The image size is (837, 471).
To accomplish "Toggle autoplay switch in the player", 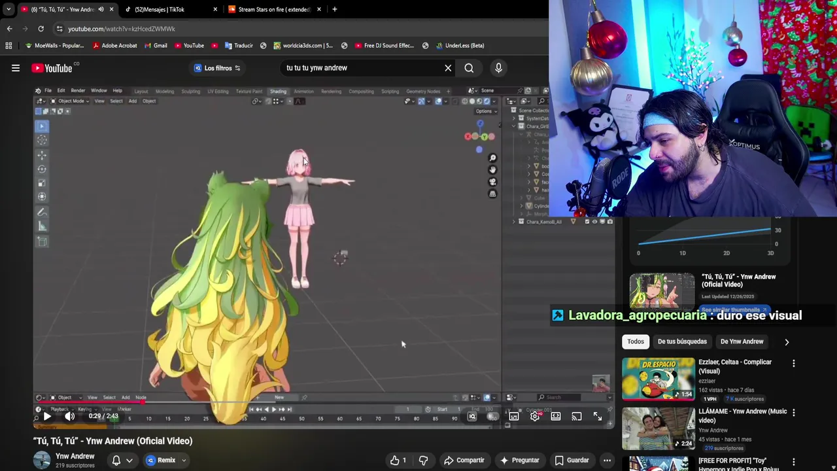I will pyautogui.click(x=493, y=416).
